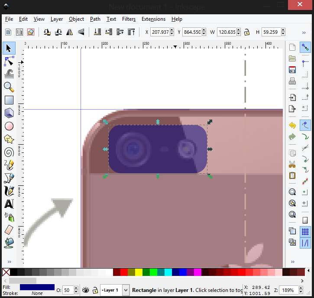Select the Bezier pen tool

pyautogui.click(x=9, y=178)
